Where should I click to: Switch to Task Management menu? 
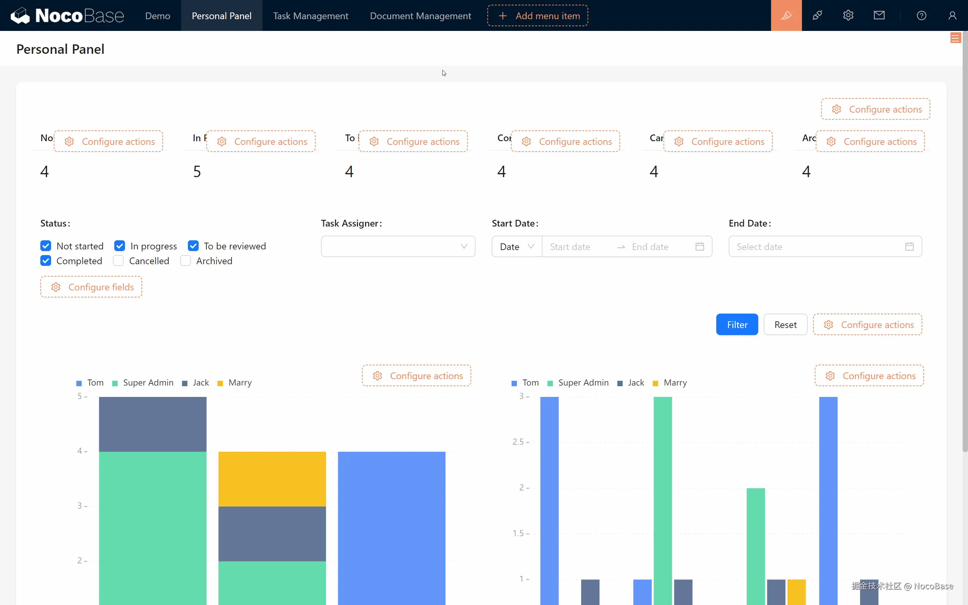[x=311, y=15]
